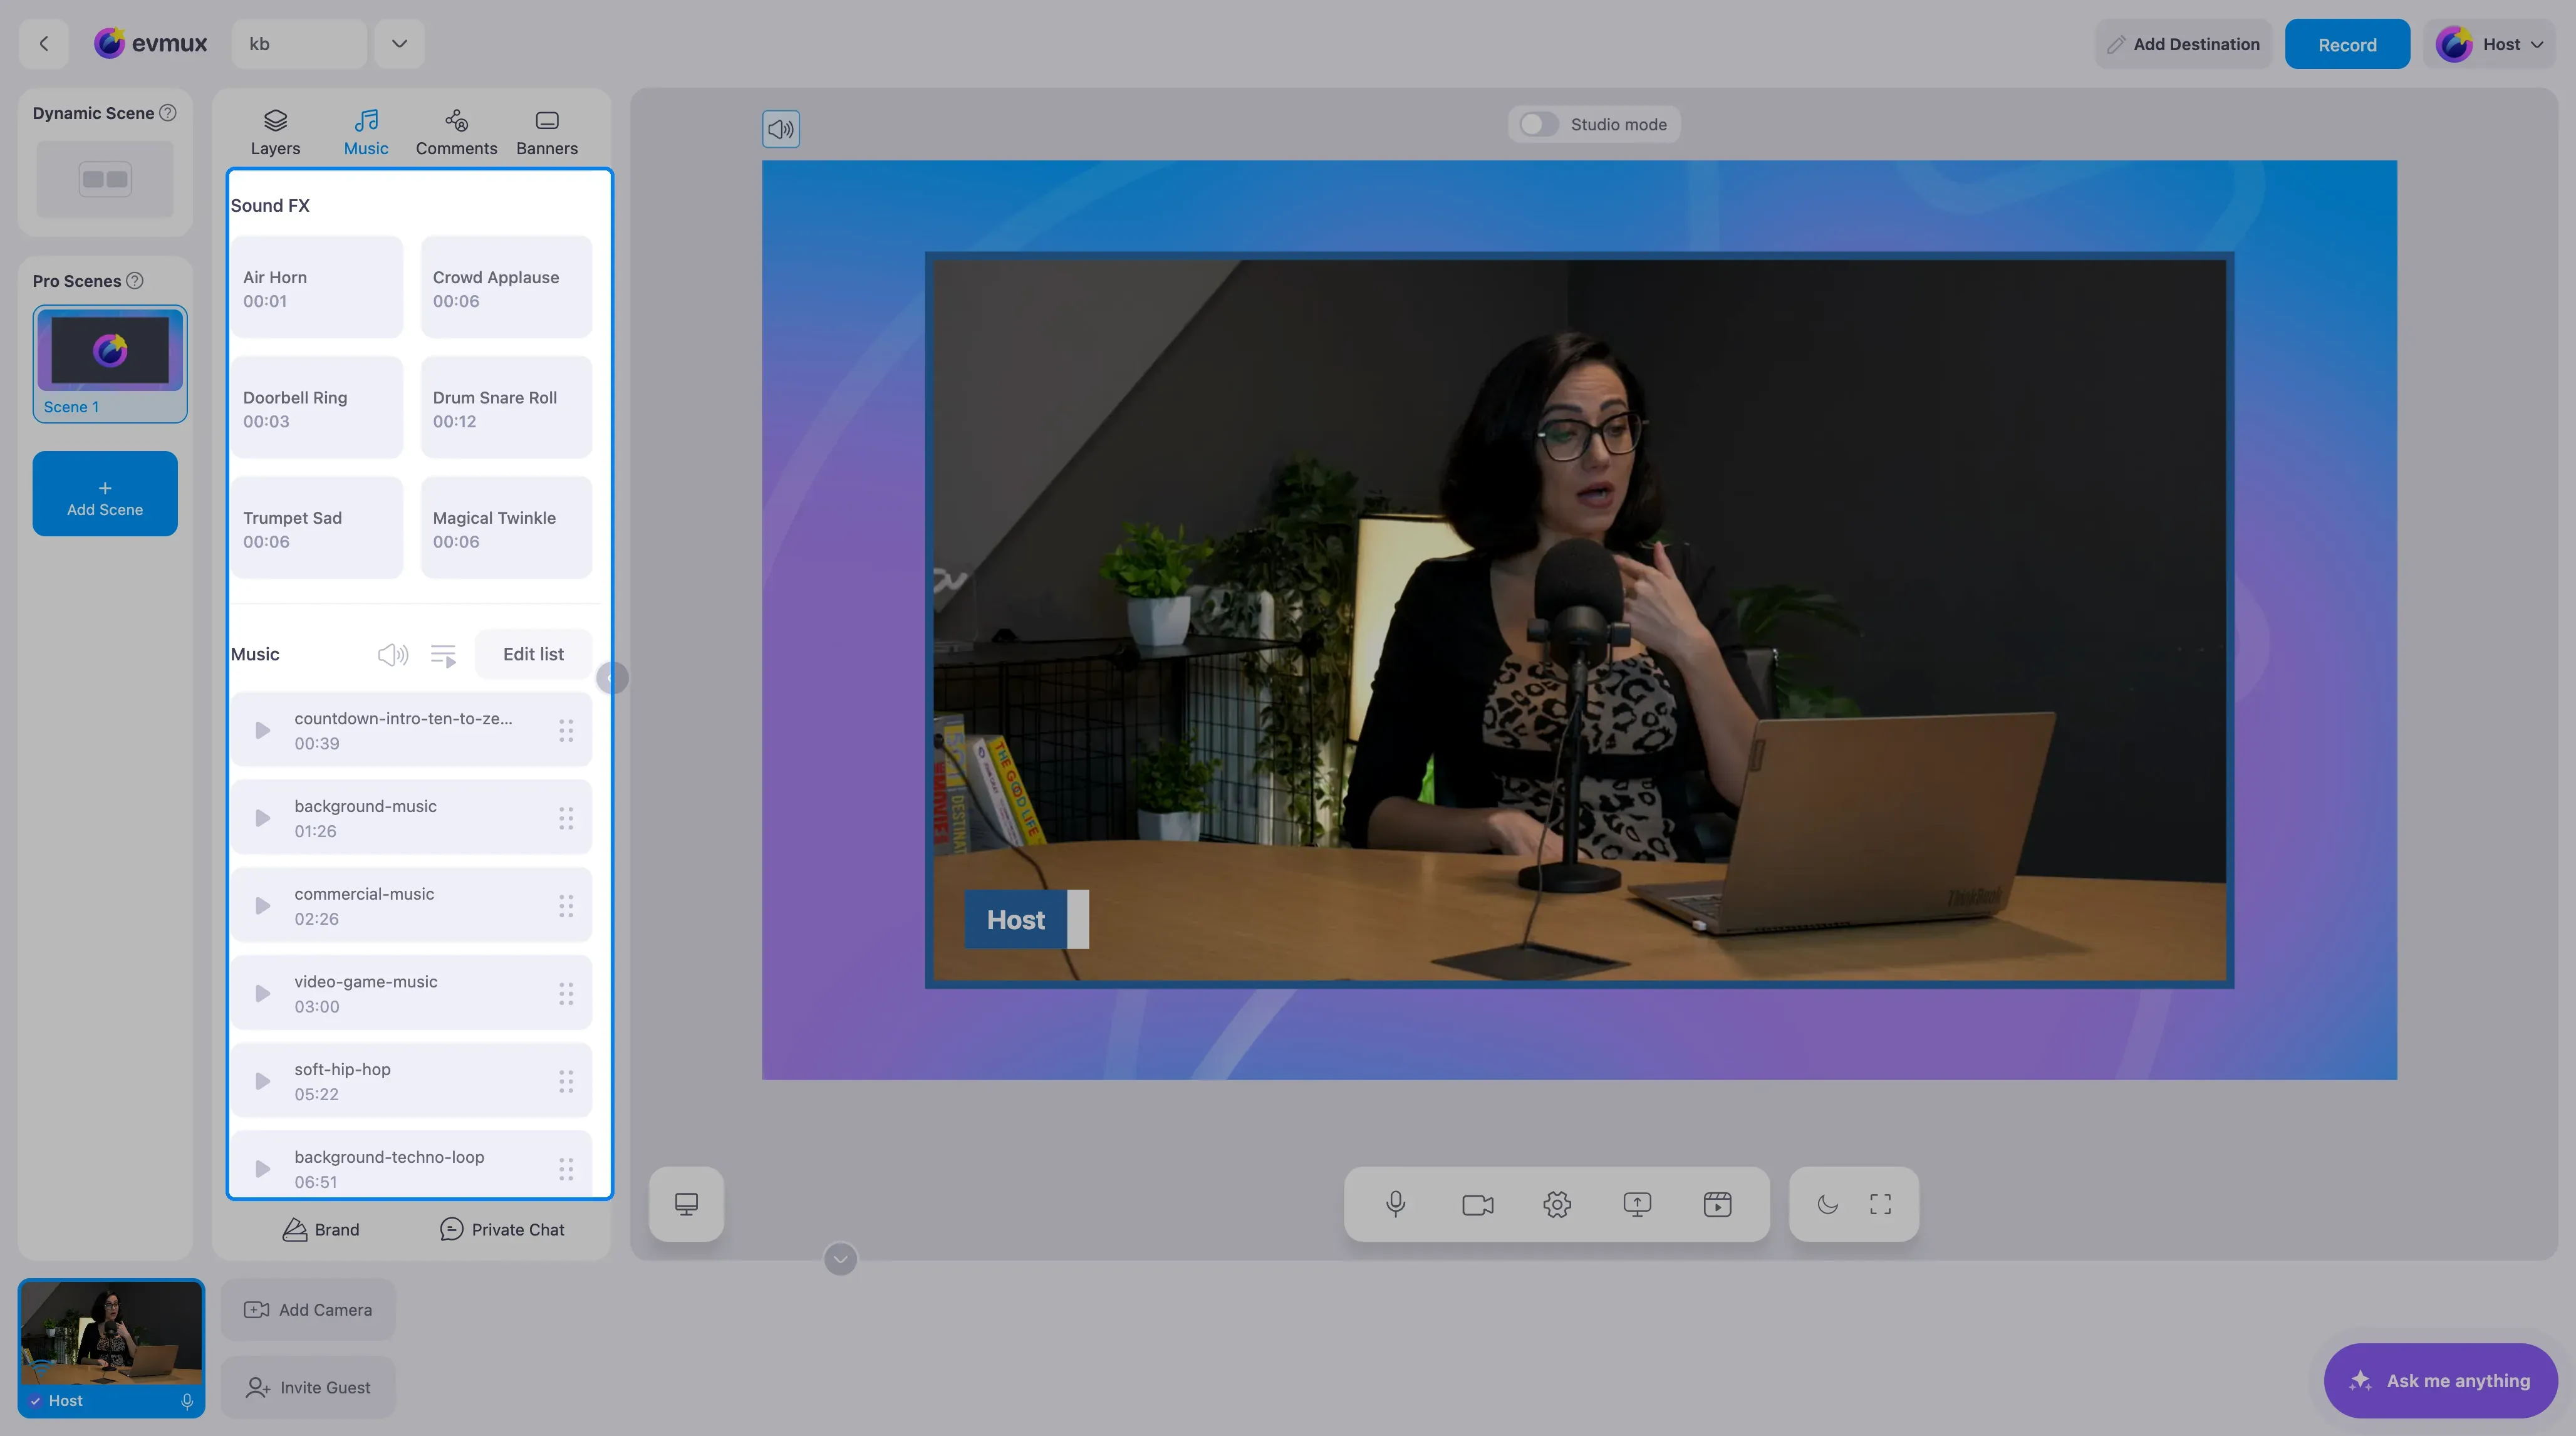
Task: Enter fullscreen mode
Action: [x=1880, y=1204]
